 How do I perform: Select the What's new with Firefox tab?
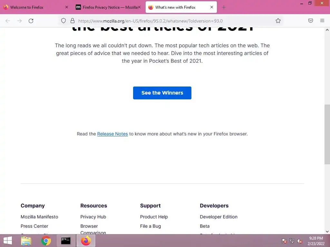181,7
